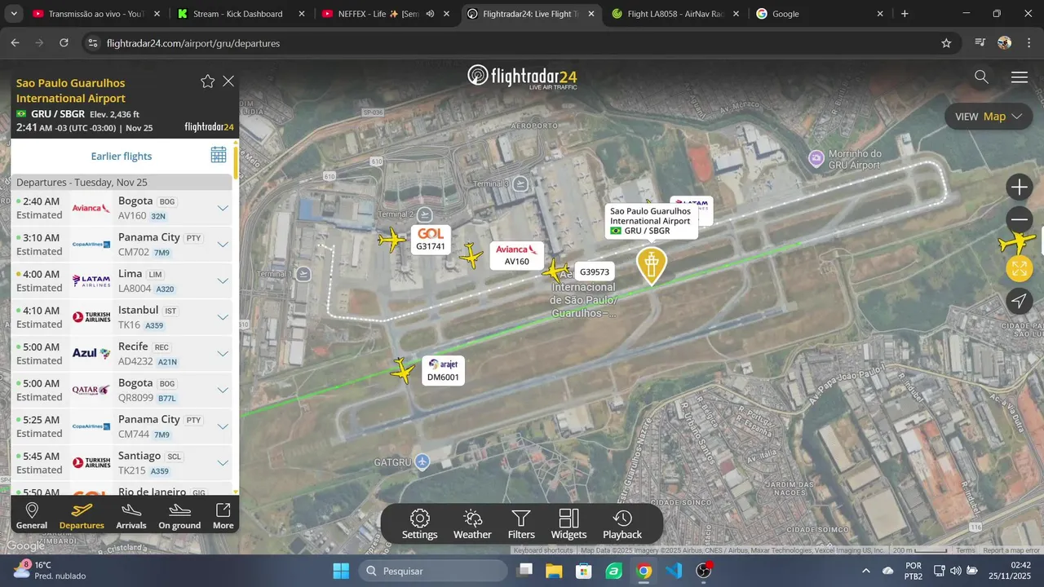Viewport: 1044px width, 587px height.
Task: Zoom out on the map
Action: tap(1020, 219)
